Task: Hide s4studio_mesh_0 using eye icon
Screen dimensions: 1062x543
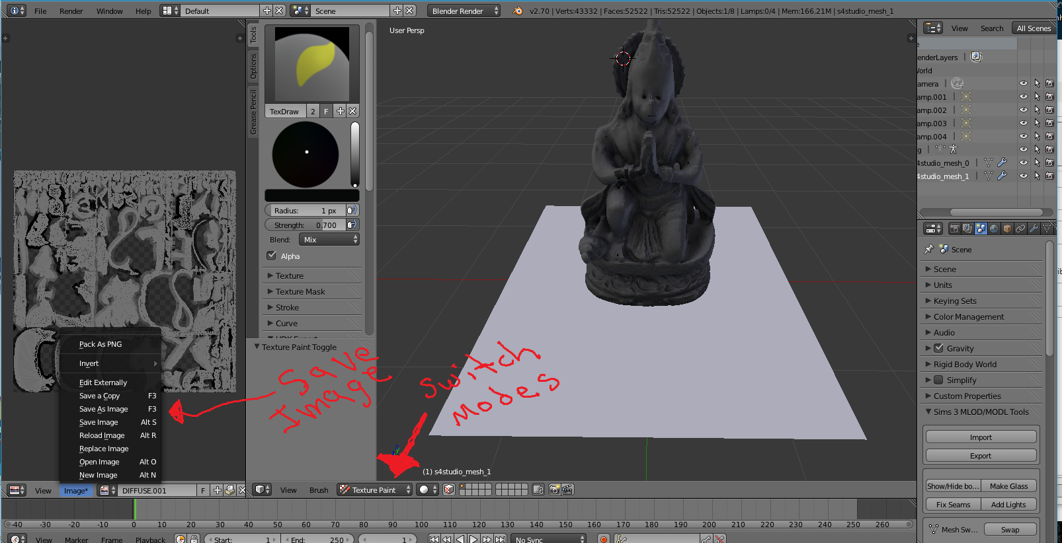Action: 1024,163
